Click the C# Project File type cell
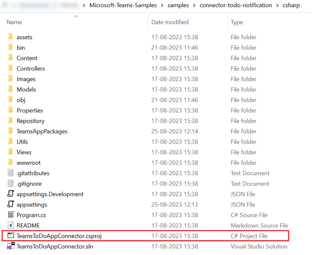The image size is (312, 255). point(249,236)
